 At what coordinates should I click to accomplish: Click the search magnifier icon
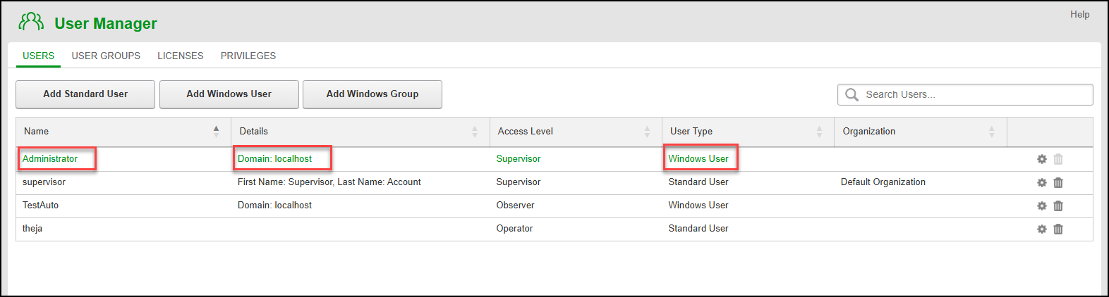tap(852, 94)
